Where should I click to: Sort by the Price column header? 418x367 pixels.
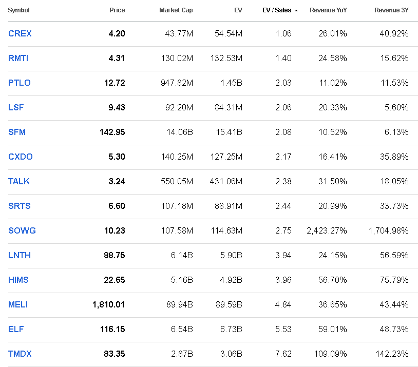click(117, 10)
